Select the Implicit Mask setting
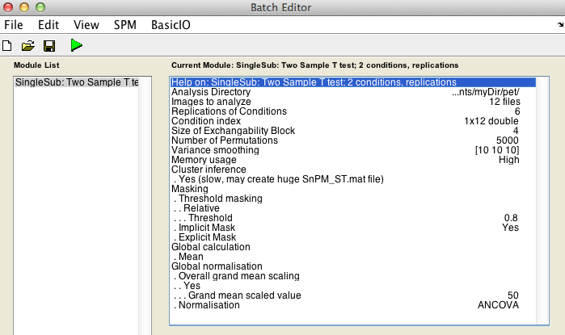Screen dimensions: 565x335 (353, 228)
